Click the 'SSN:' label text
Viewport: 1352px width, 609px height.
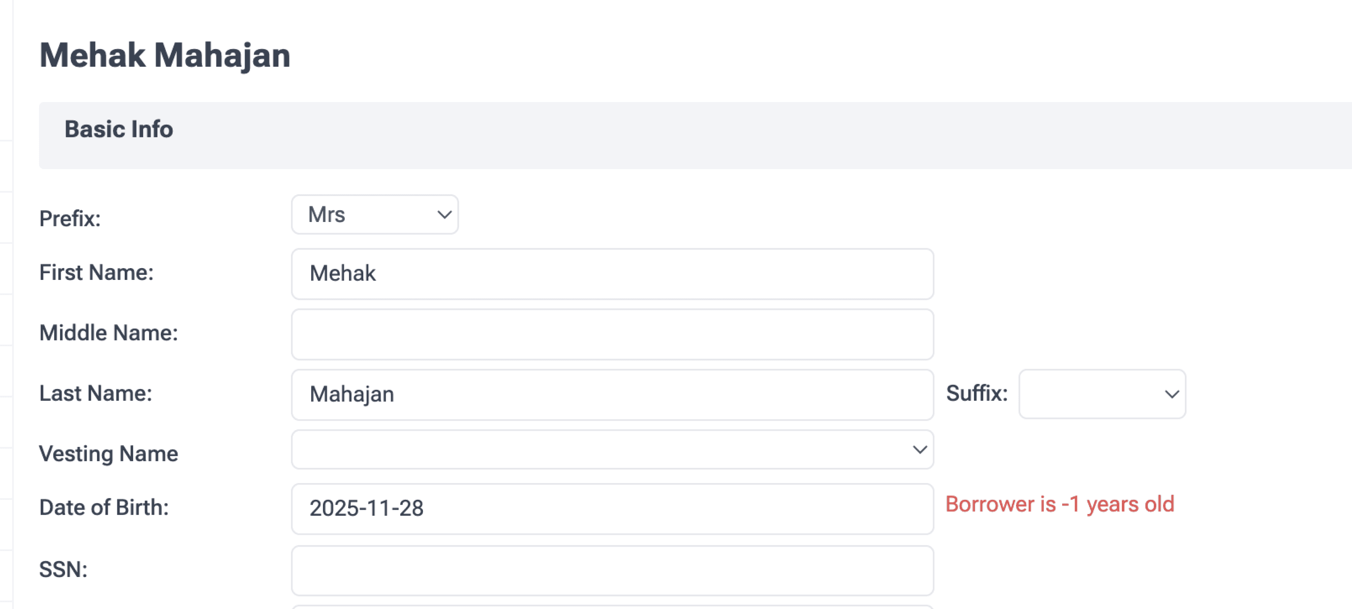(63, 570)
